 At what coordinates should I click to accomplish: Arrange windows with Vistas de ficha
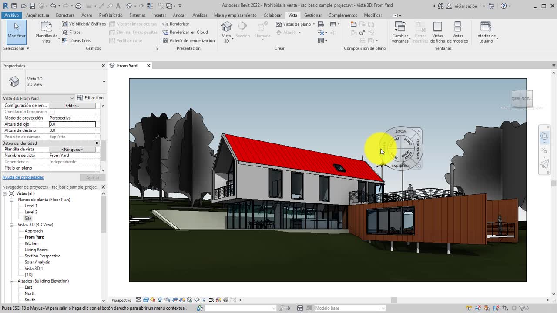437,33
